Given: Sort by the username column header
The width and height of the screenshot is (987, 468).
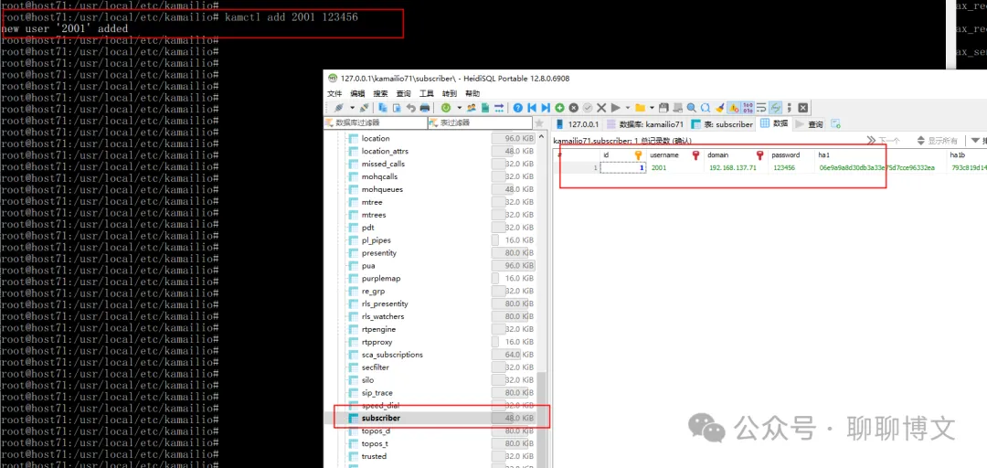Looking at the screenshot, I should tap(674, 155).
